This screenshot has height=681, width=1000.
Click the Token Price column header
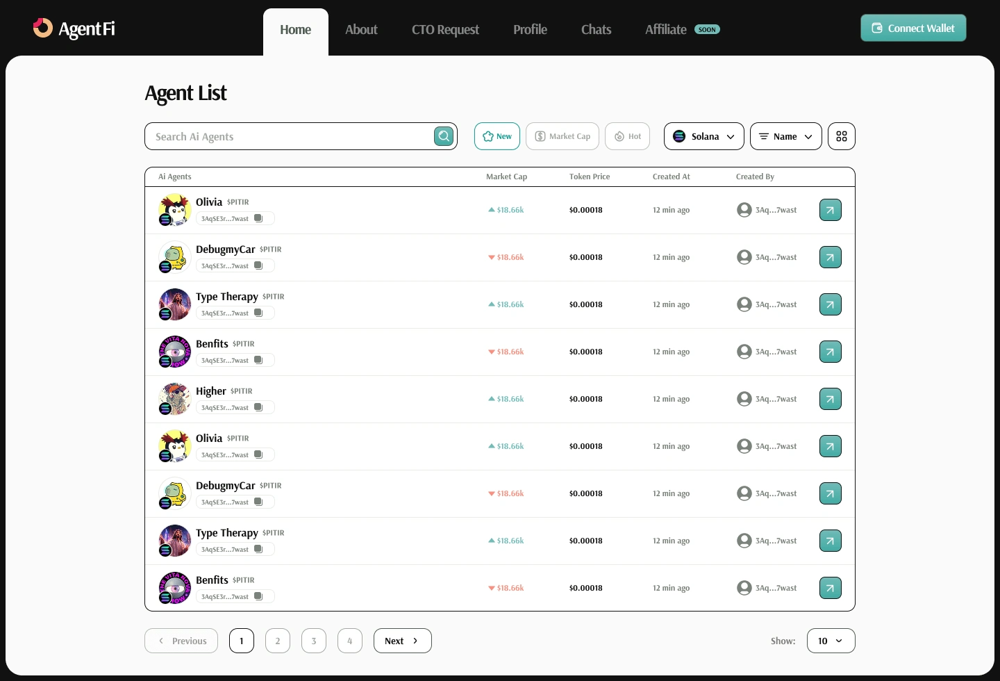(590, 177)
